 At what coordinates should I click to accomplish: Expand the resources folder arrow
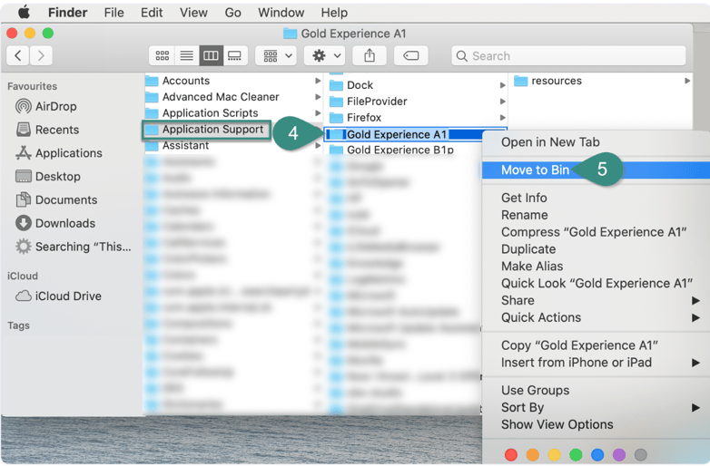[x=687, y=81]
